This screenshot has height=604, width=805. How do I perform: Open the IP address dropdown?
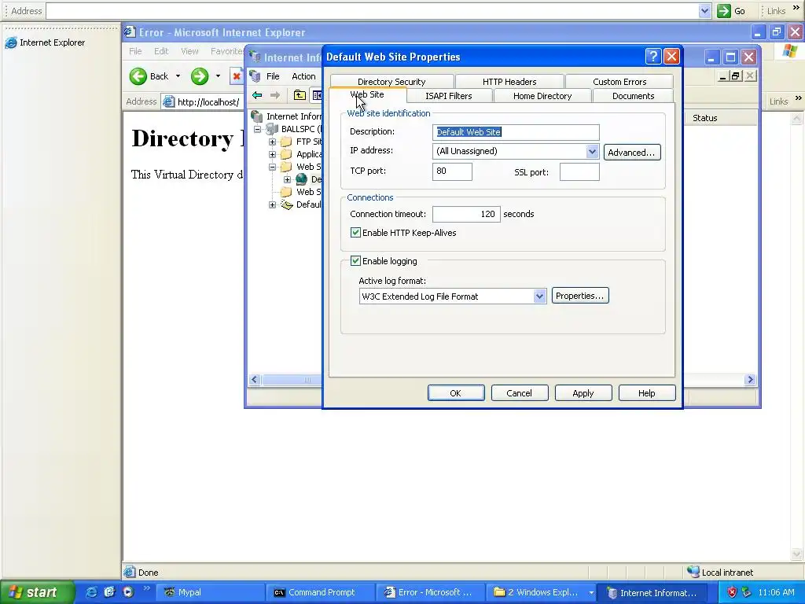pos(592,151)
